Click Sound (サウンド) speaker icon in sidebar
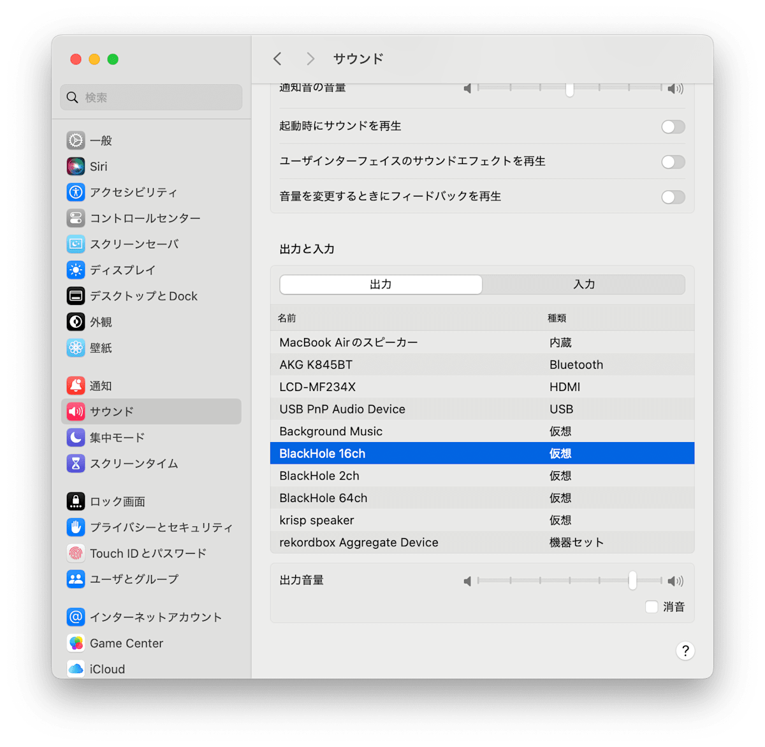Screen dimensions: 765x747 [76, 411]
